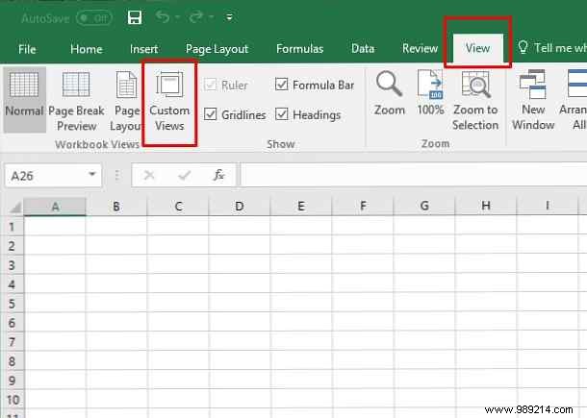Undo the last action
Screen dimensions: 587x418
(x=163, y=17)
